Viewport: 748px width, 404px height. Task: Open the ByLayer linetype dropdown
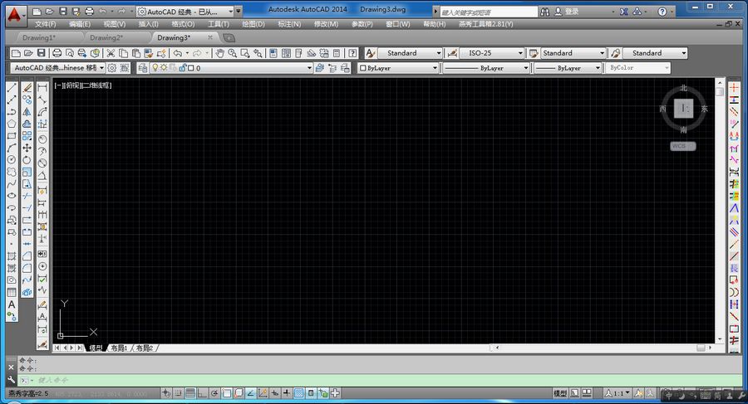(x=486, y=68)
